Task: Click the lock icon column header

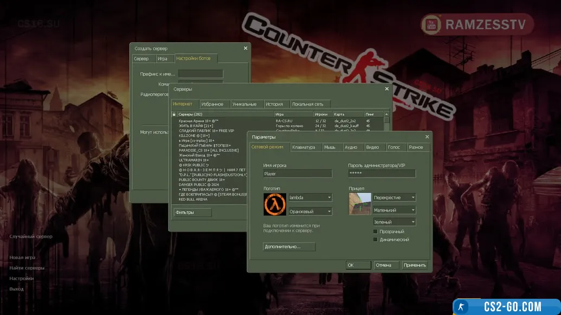Action: [x=174, y=114]
